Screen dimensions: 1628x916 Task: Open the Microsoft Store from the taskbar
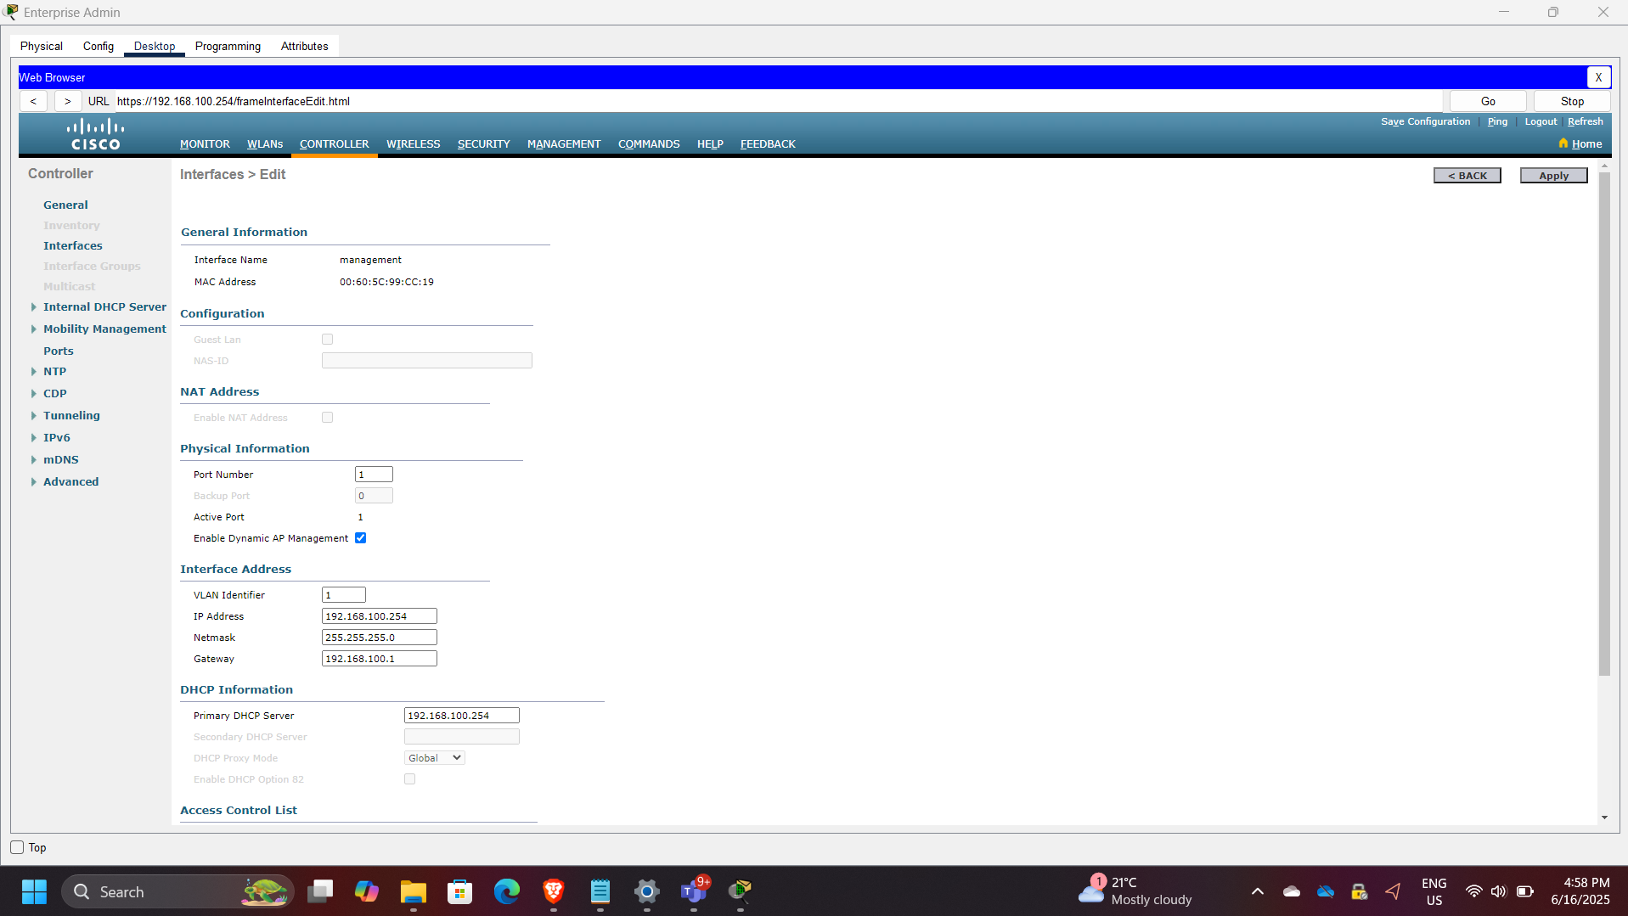click(x=459, y=891)
